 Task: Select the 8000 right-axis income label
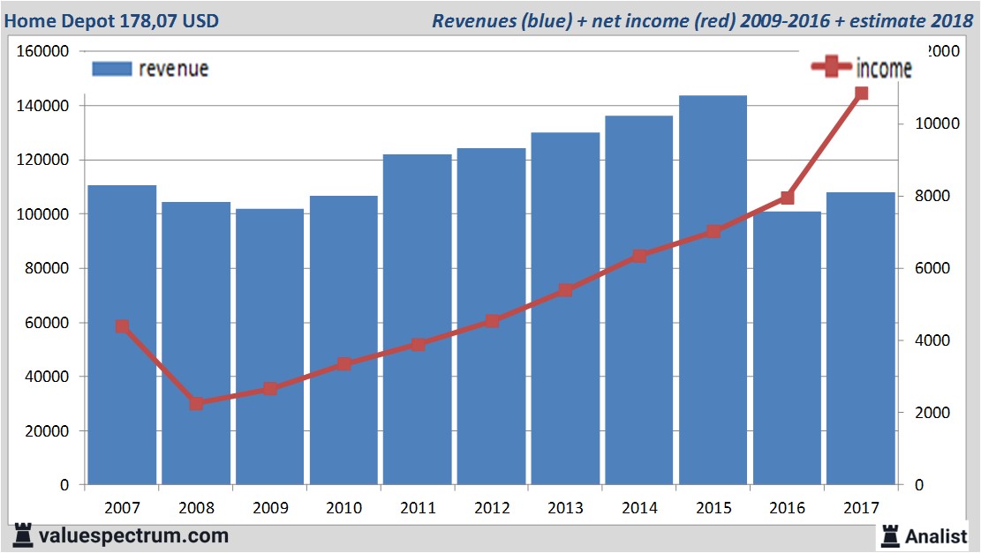point(932,196)
